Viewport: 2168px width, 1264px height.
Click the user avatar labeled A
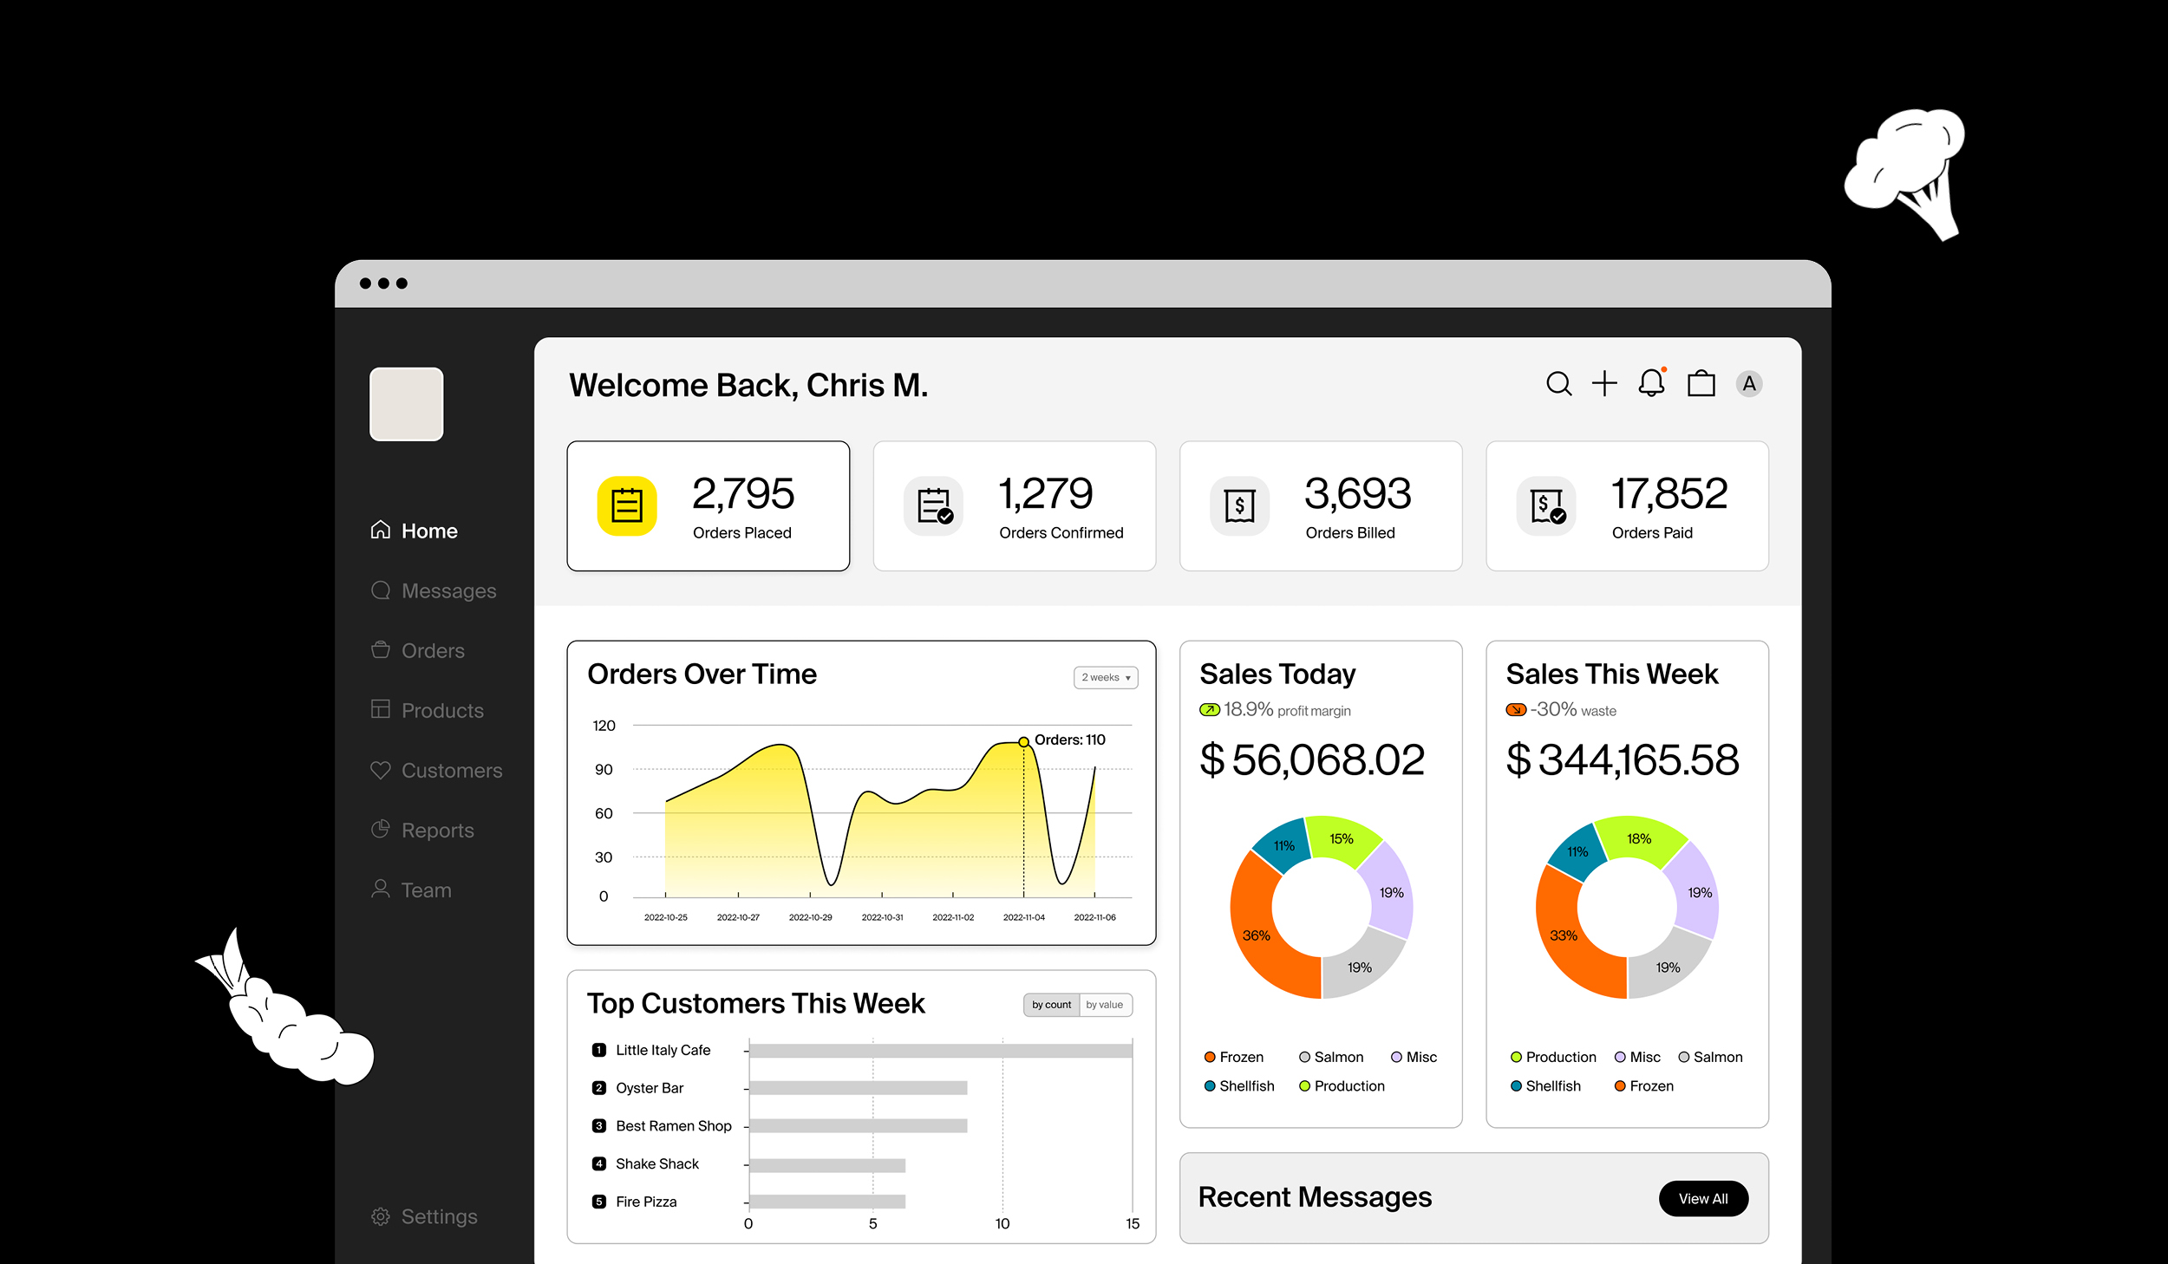pyautogui.click(x=1748, y=383)
